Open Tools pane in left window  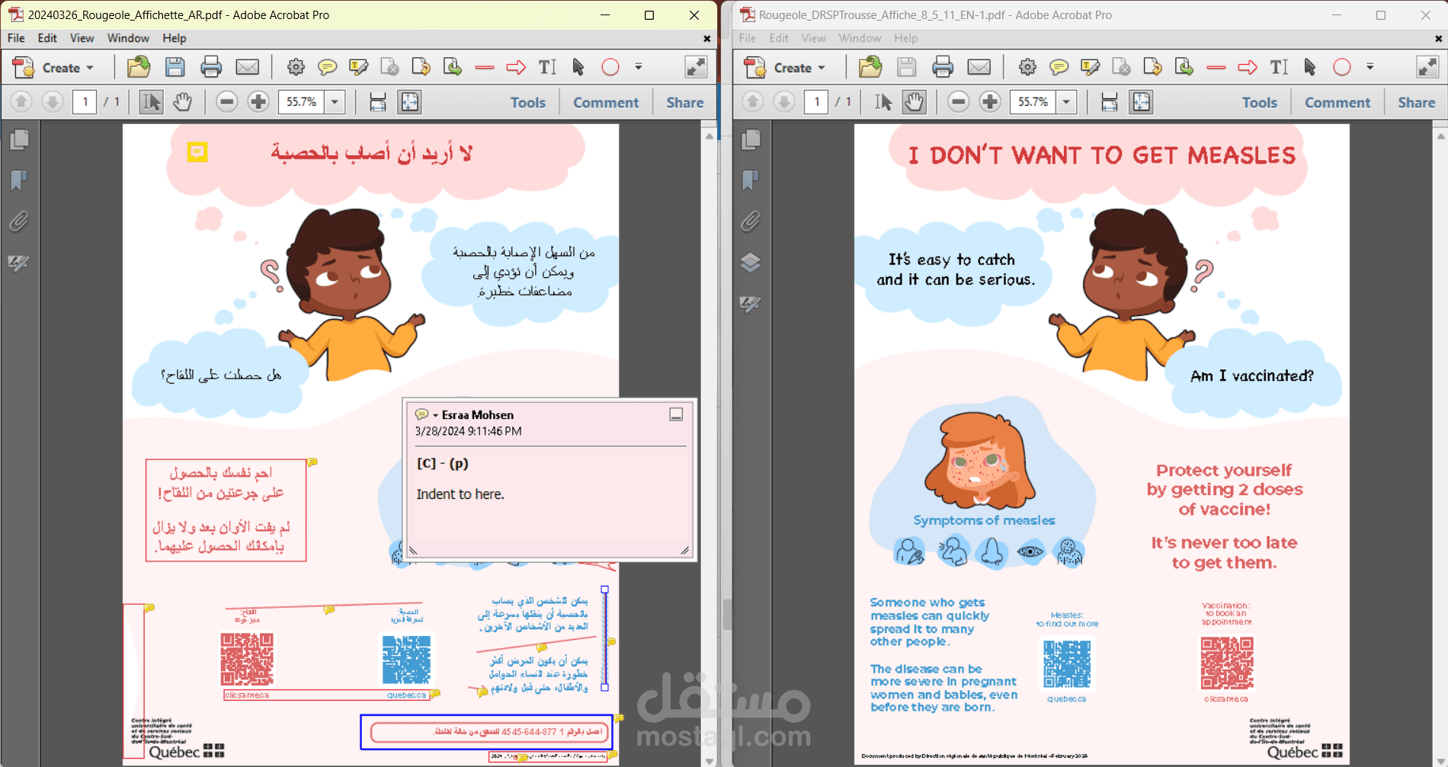(527, 102)
